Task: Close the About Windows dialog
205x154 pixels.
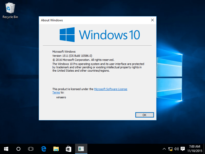Action: click(152, 20)
